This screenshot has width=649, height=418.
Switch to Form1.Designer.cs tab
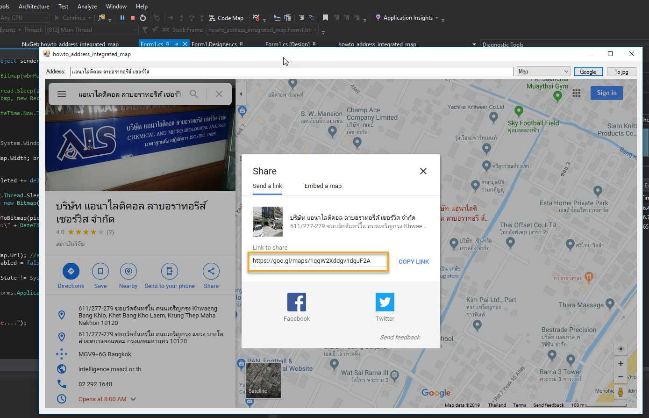point(214,44)
